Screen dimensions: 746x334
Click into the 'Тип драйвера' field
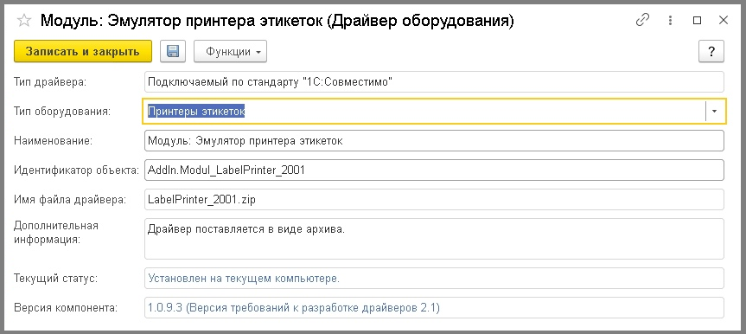pyautogui.click(x=434, y=82)
